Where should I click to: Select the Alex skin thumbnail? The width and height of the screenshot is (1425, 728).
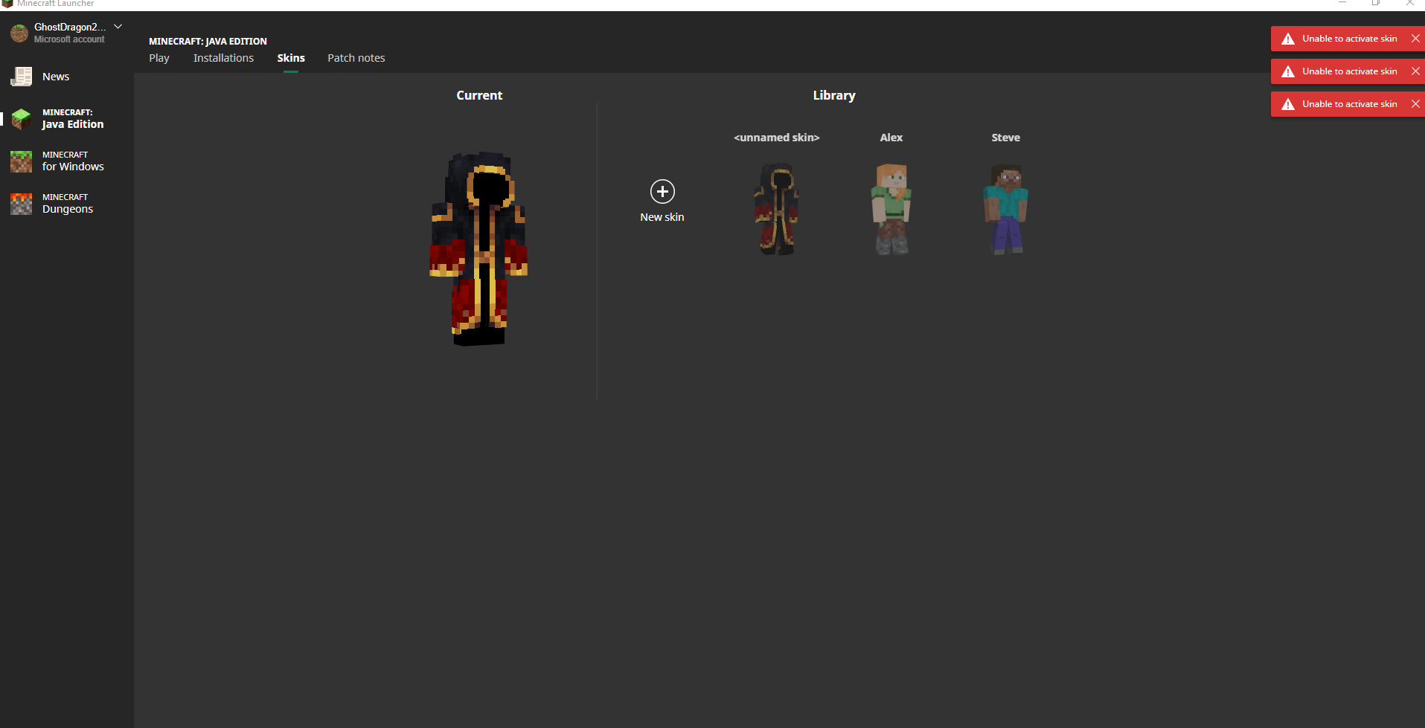[x=891, y=209]
